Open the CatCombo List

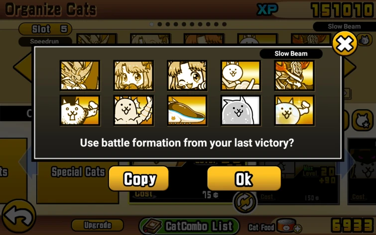(x=189, y=226)
